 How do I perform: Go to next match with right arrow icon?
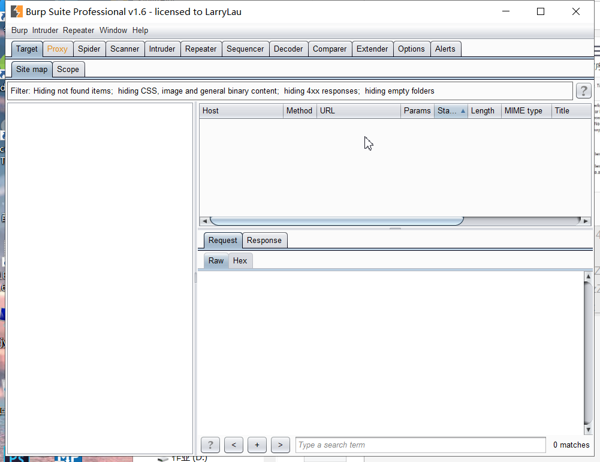click(x=280, y=445)
